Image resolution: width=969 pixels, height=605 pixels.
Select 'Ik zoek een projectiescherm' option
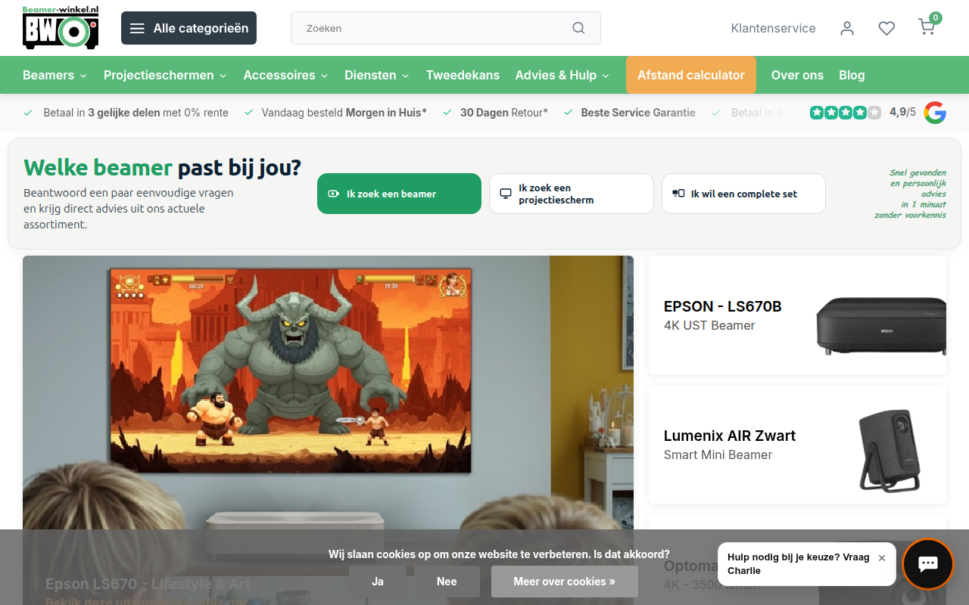pyautogui.click(x=572, y=194)
